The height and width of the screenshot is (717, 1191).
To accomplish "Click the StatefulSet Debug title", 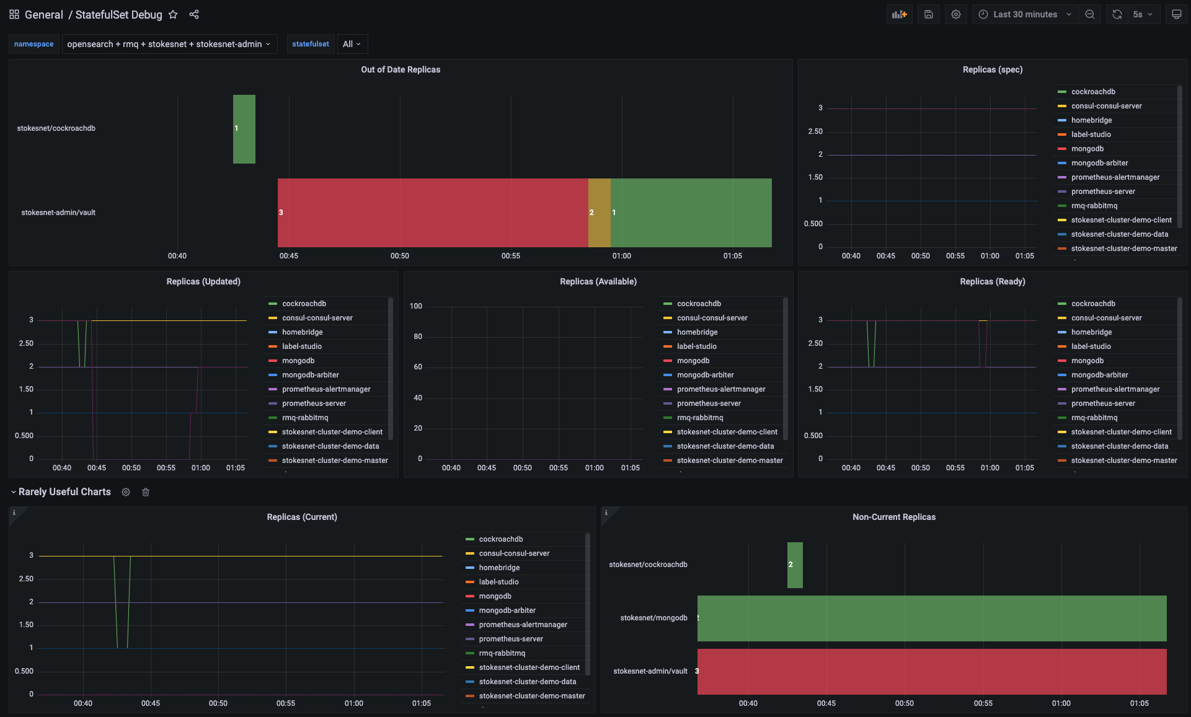I will coord(118,14).
